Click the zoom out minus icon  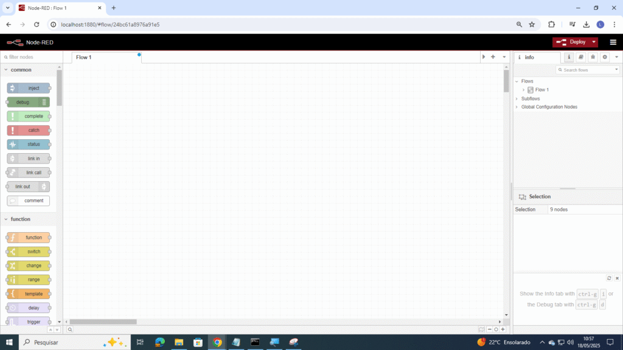(489, 329)
